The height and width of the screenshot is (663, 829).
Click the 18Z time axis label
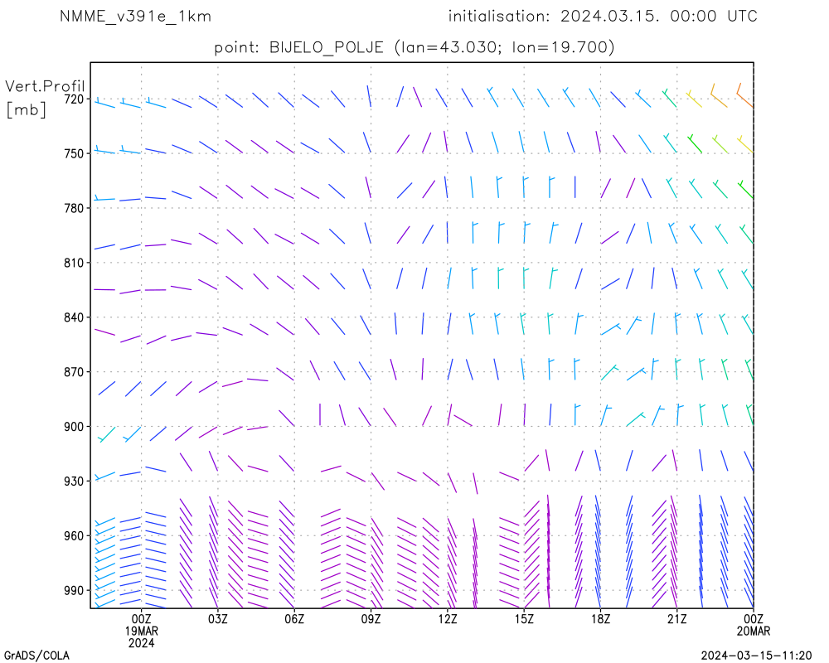coord(600,619)
